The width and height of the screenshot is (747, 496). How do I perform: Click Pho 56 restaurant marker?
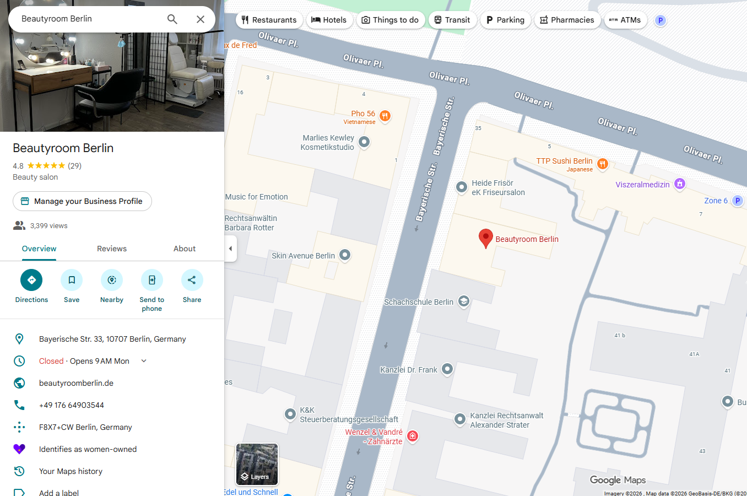[385, 116]
